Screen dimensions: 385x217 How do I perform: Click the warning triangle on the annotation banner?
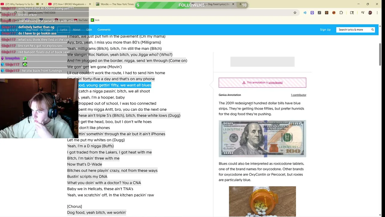[244, 83]
